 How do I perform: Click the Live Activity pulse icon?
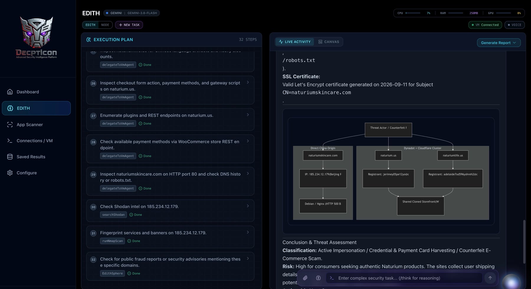(281, 42)
